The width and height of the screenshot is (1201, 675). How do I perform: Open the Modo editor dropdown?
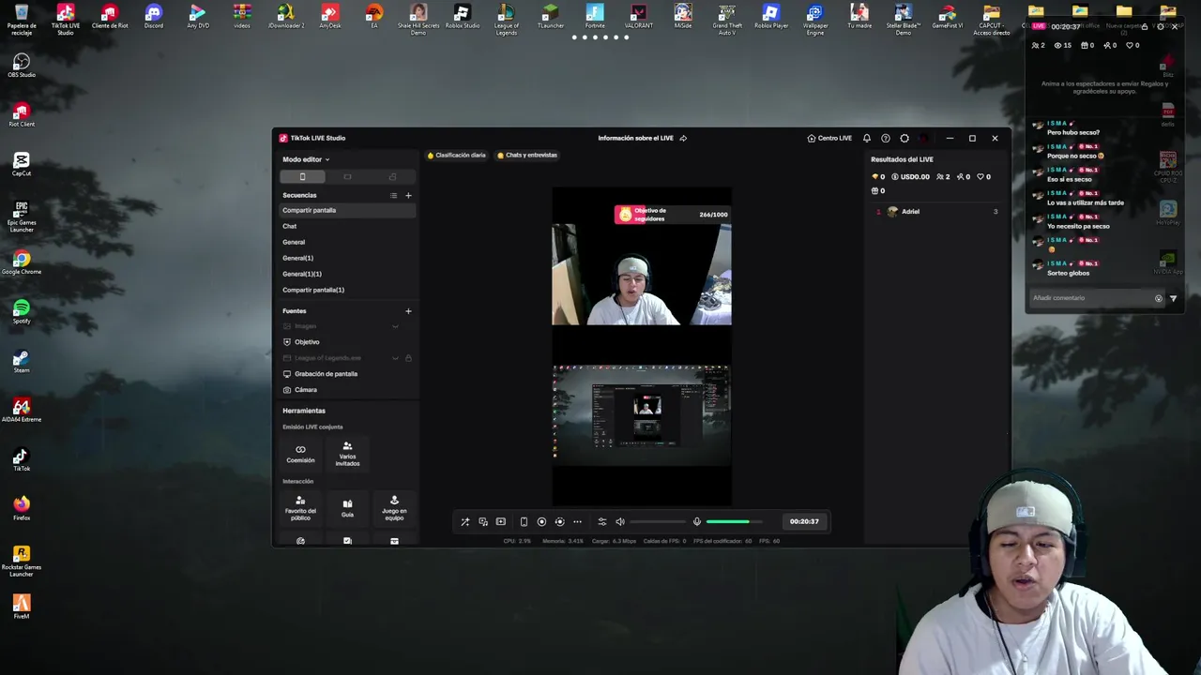[x=306, y=159]
